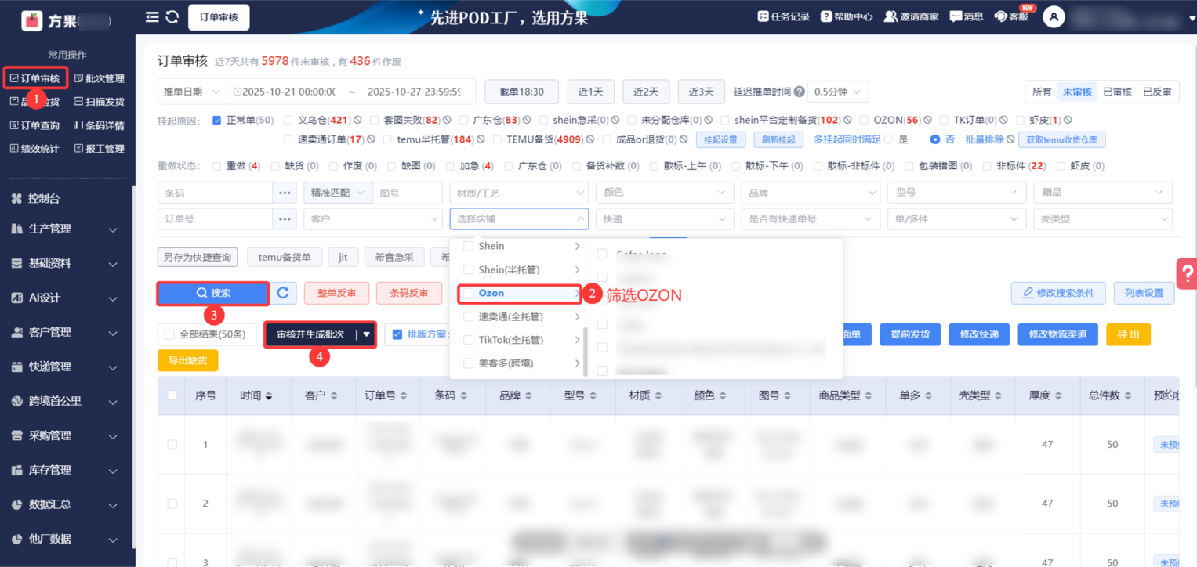Focus the 图号 input field
The width and height of the screenshot is (1197, 567).
click(408, 193)
